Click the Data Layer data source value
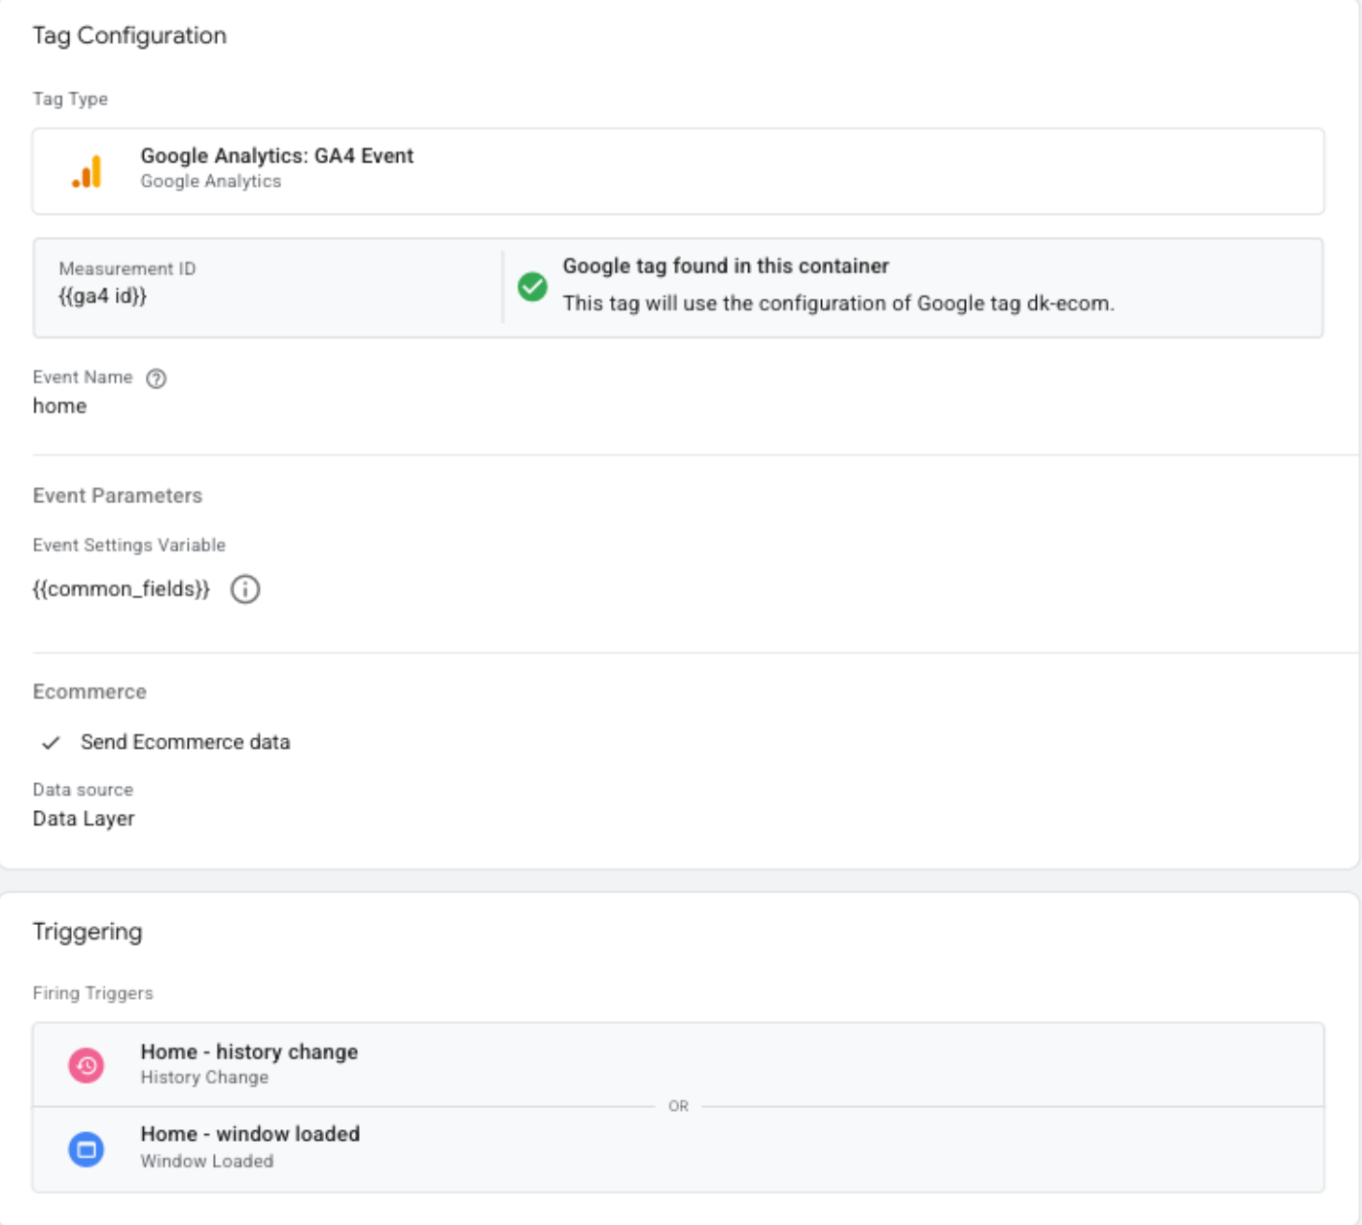The image size is (1362, 1225). click(83, 819)
